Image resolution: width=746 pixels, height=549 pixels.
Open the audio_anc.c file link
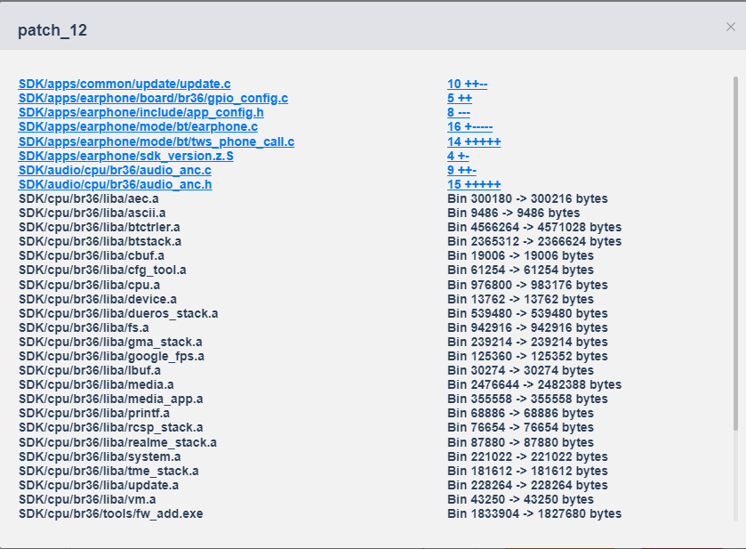[115, 171]
